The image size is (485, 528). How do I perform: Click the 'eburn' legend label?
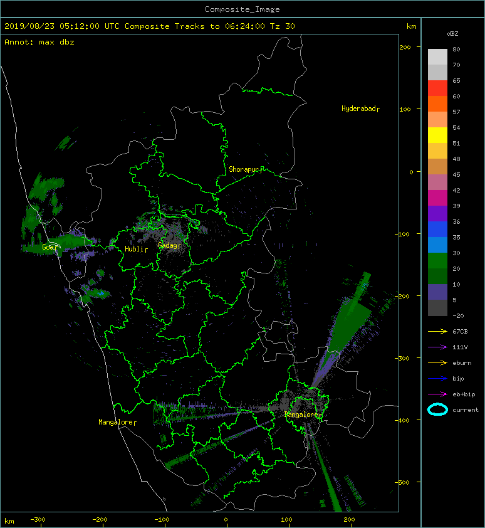[x=462, y=363]
